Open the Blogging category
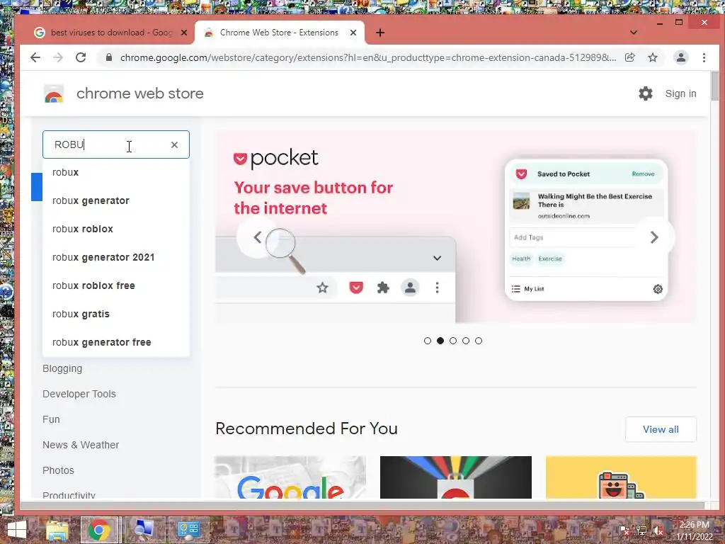The height and width of the screenshot is (544, 725). 62,368
